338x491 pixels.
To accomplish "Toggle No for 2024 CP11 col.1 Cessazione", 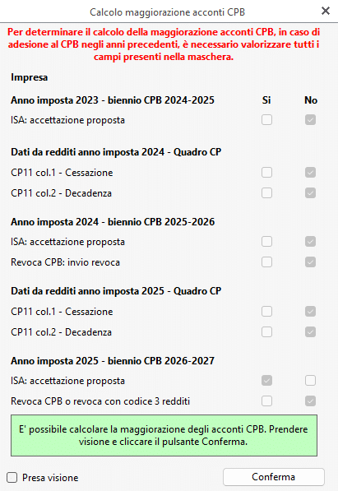I will pyautogui.click(x=310, y=172).
